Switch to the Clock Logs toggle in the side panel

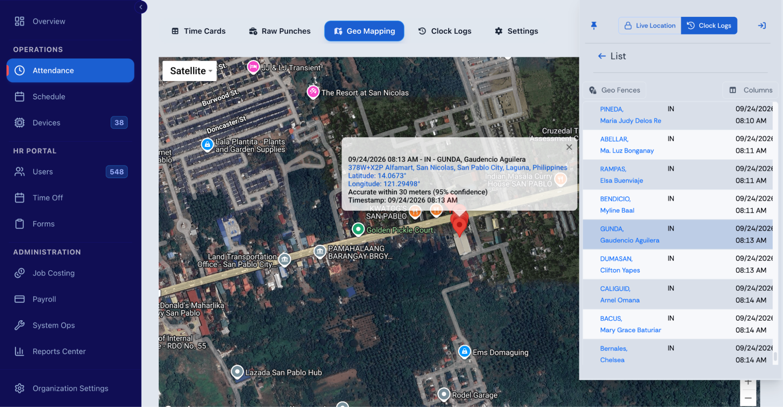709,25
